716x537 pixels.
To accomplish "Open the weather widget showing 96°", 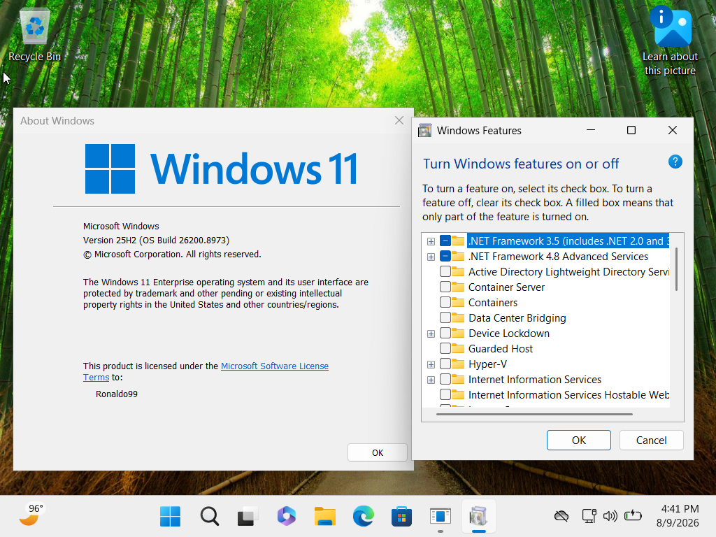I will 31,515.
